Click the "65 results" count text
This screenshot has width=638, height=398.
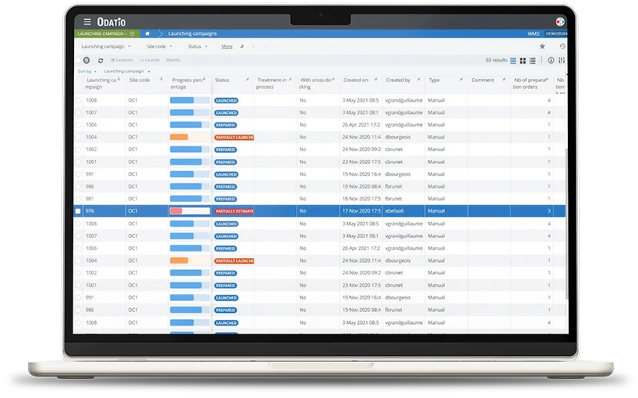[x=496, y=60]
